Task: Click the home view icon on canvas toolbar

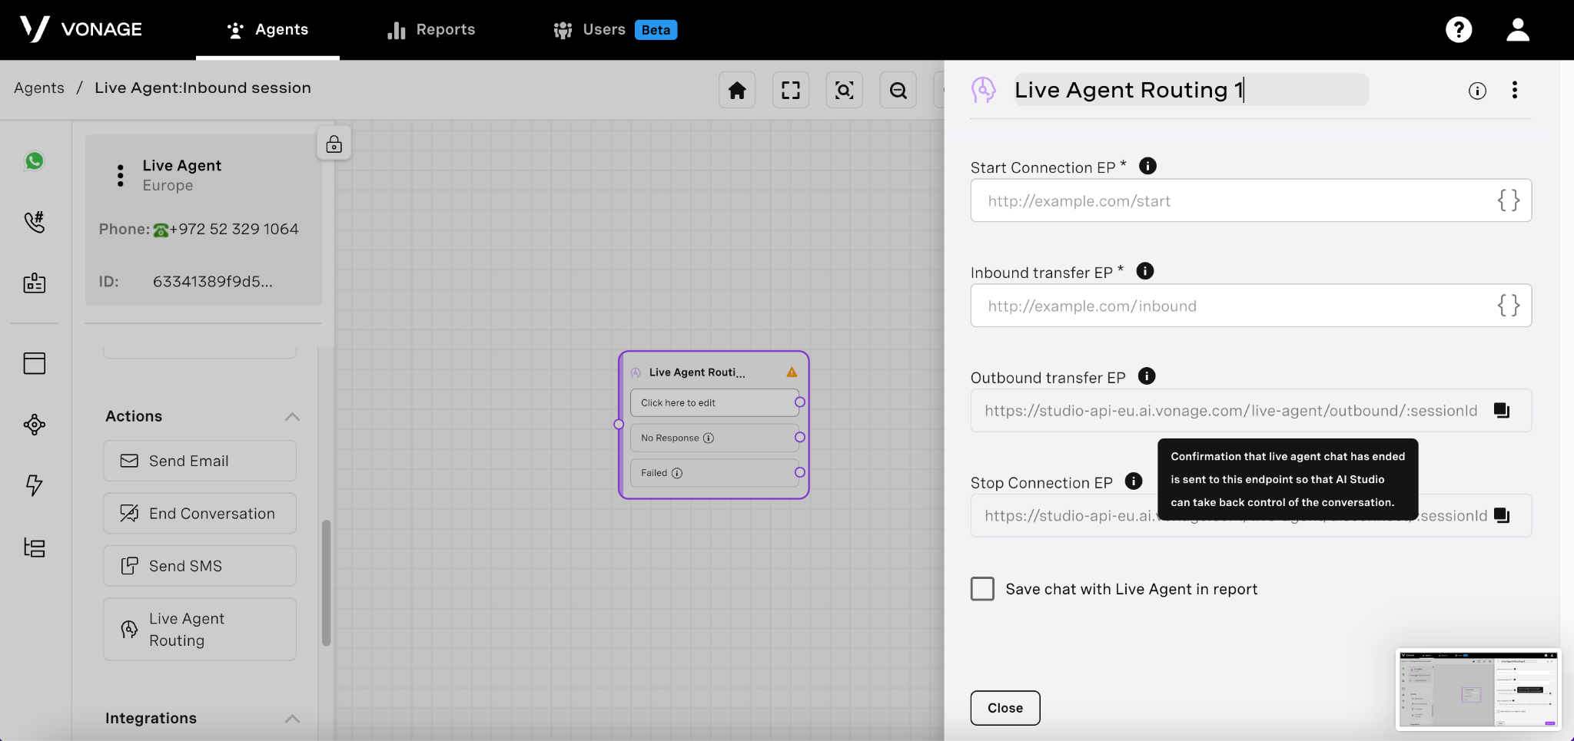Action: (737, 91)
